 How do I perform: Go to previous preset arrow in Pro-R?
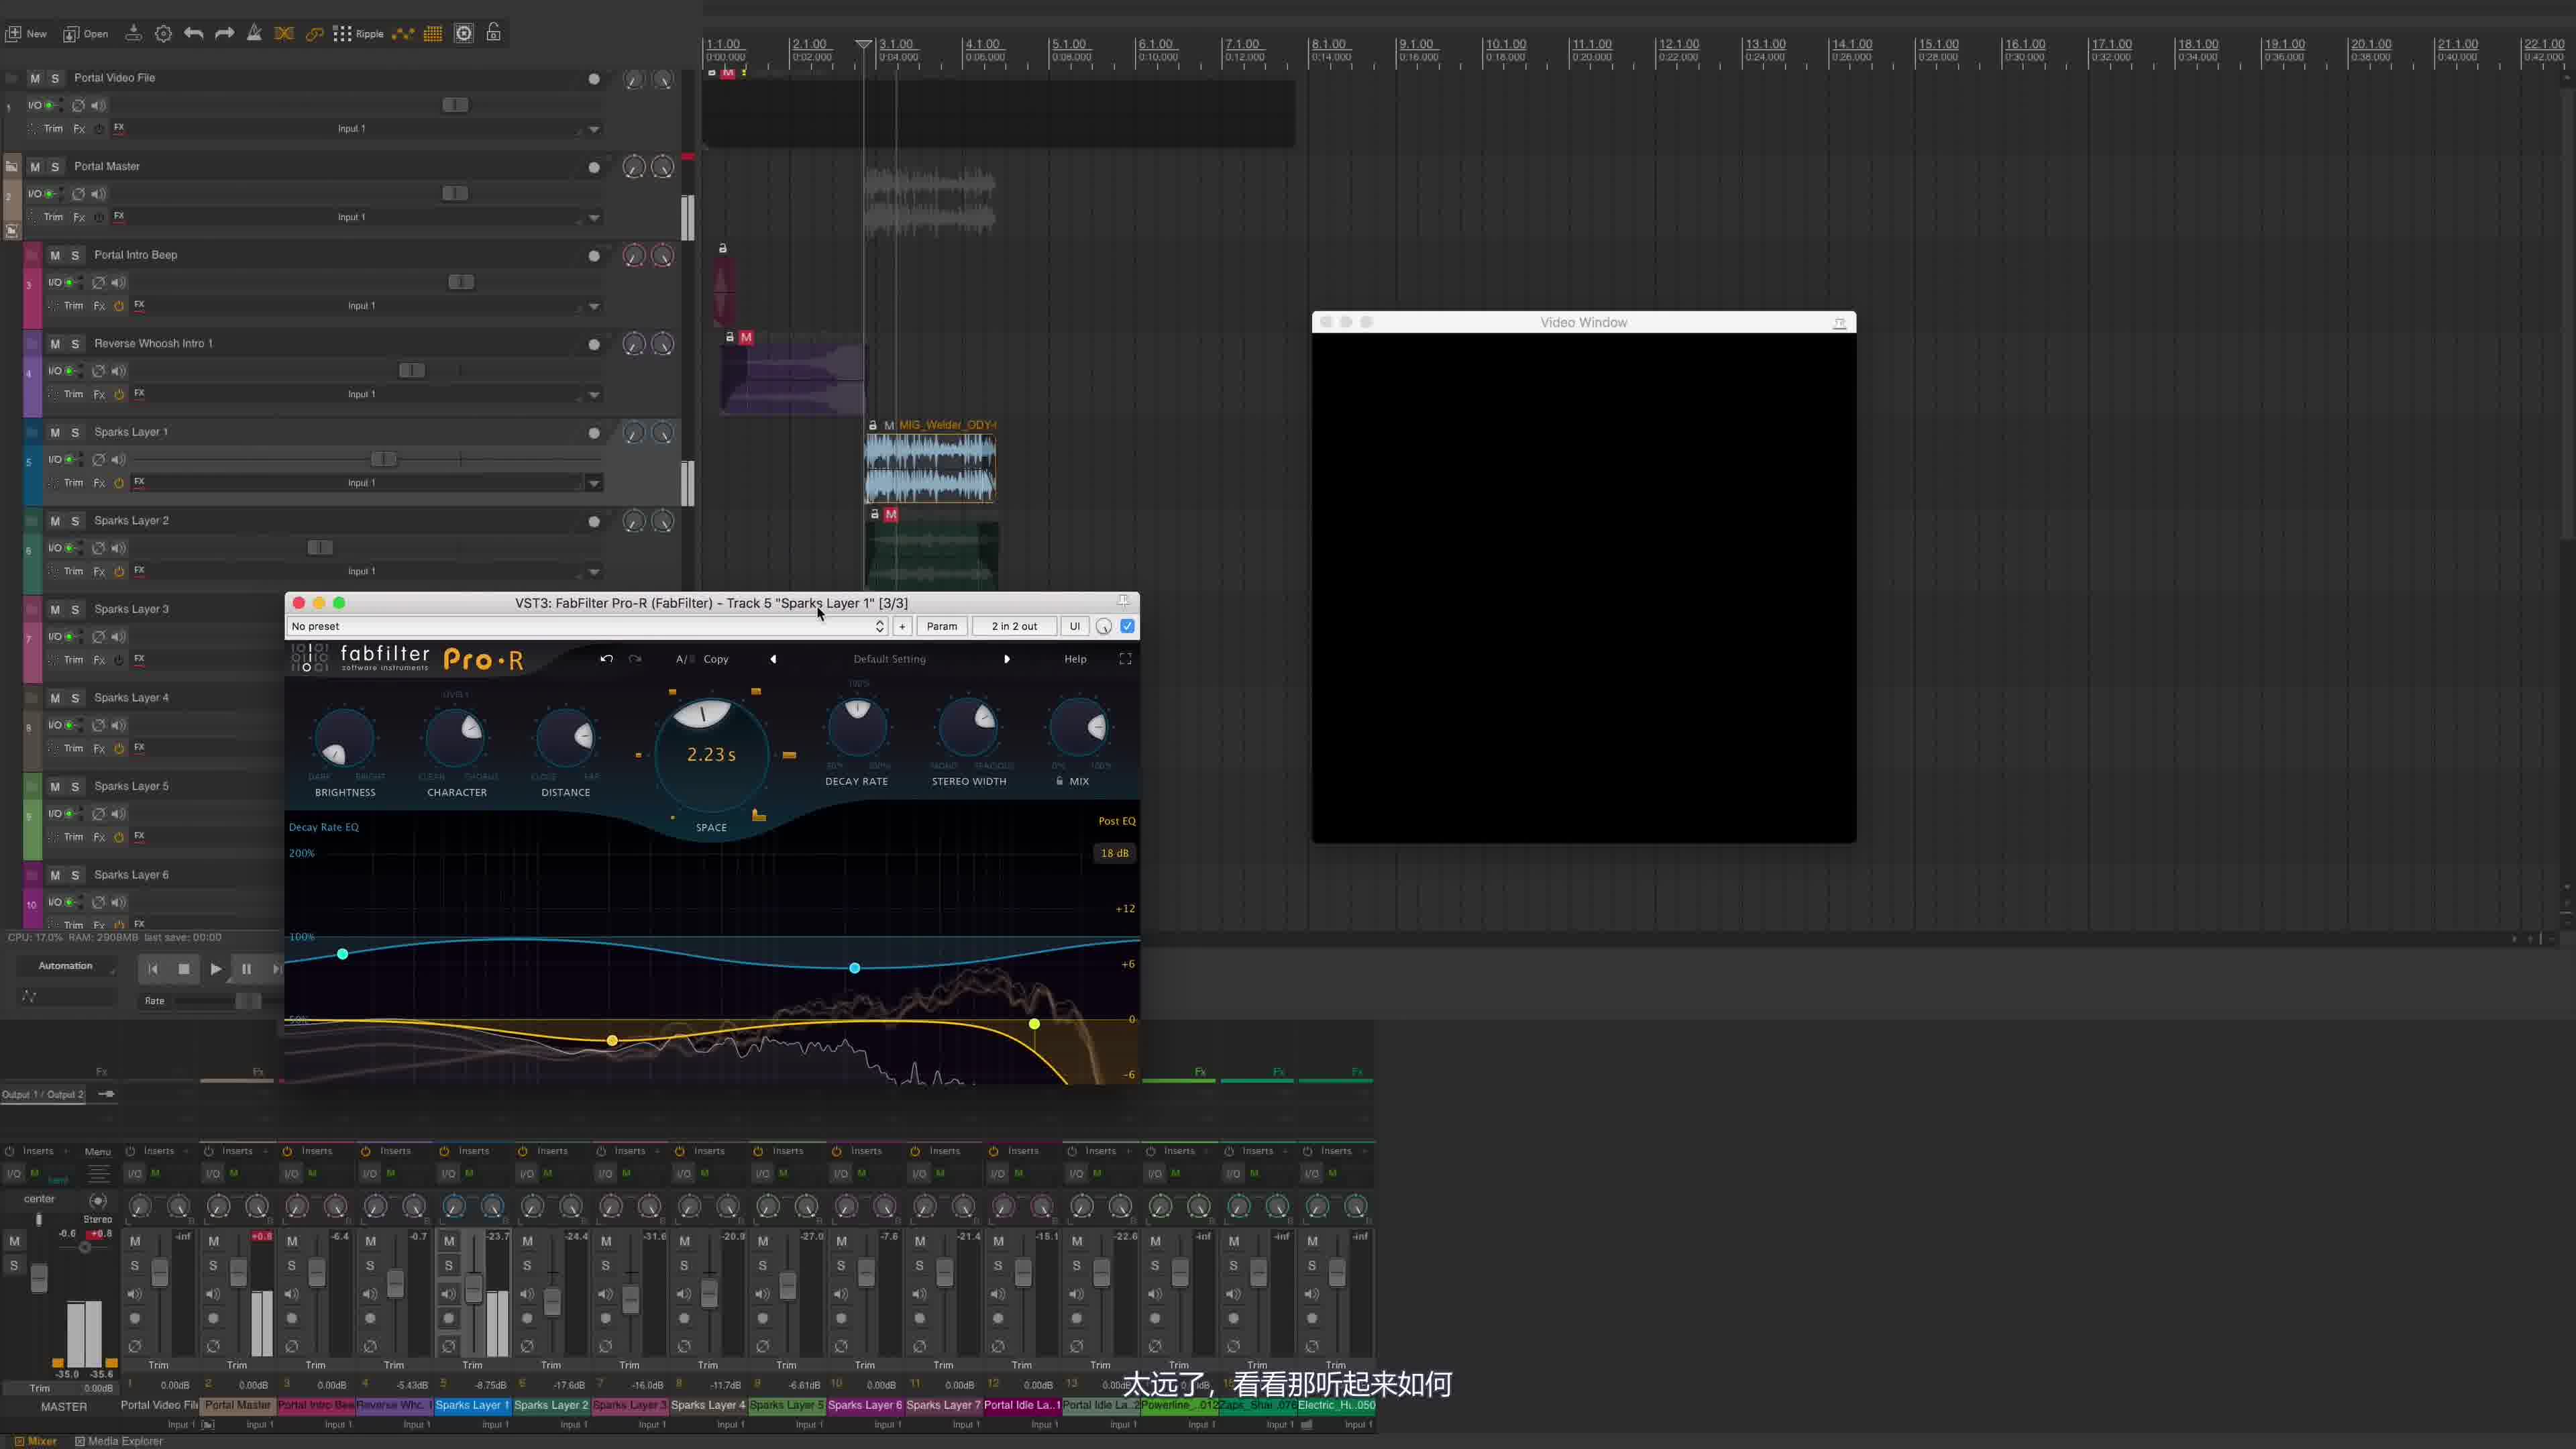773,659
